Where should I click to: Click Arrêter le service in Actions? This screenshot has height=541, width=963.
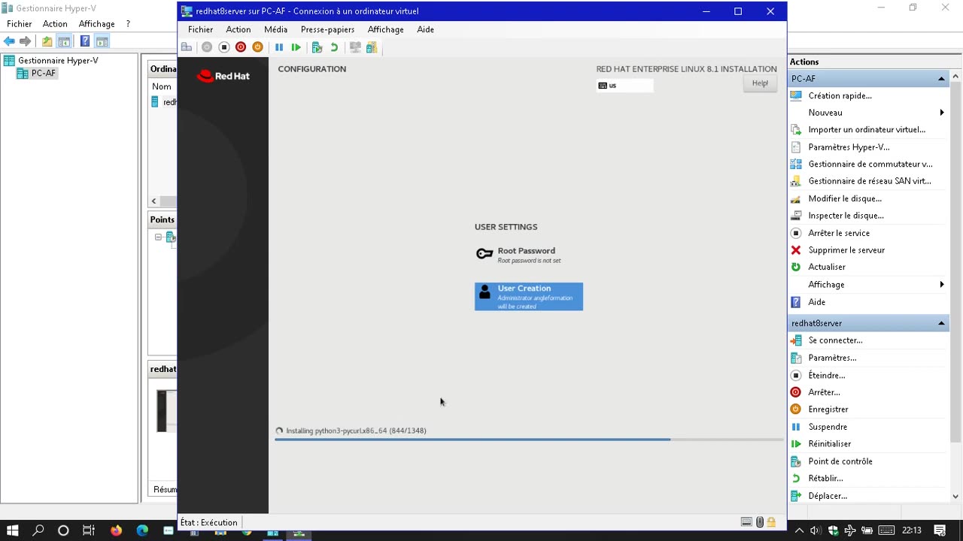[x=839, y=233]
